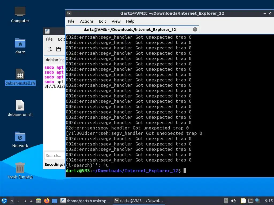The image size is (274, 205).
Task: Launch Firefox from the taskbar
Action: tap(47, 201)
